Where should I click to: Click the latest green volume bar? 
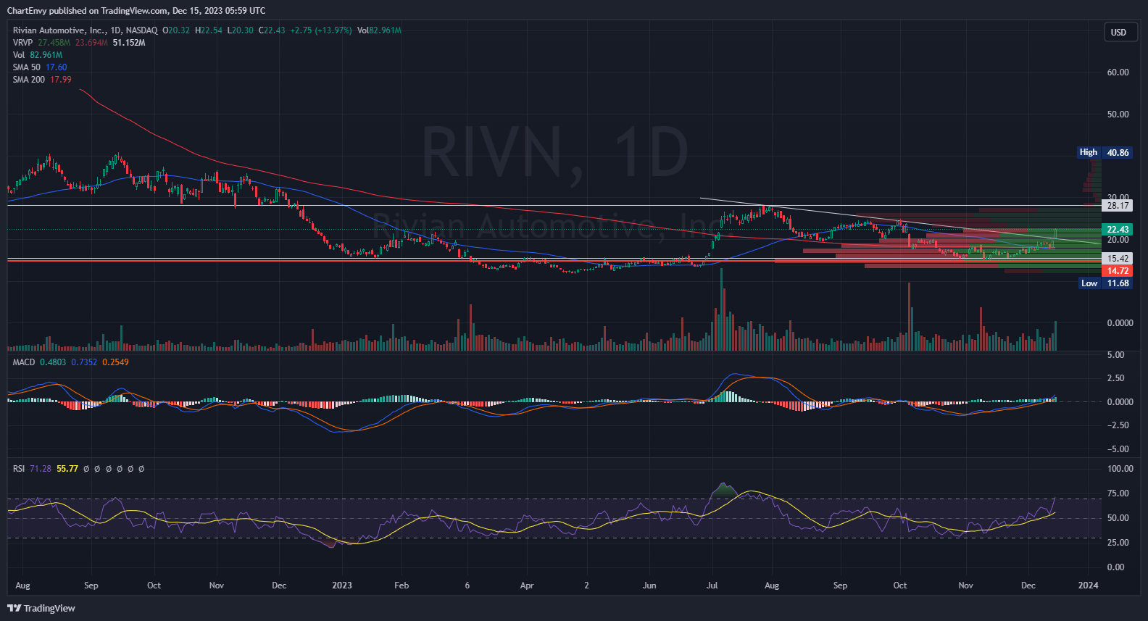click(1056, 336)
